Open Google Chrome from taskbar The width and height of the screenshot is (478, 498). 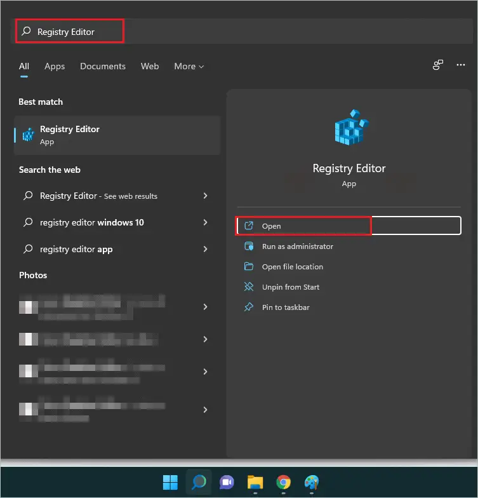283,483
